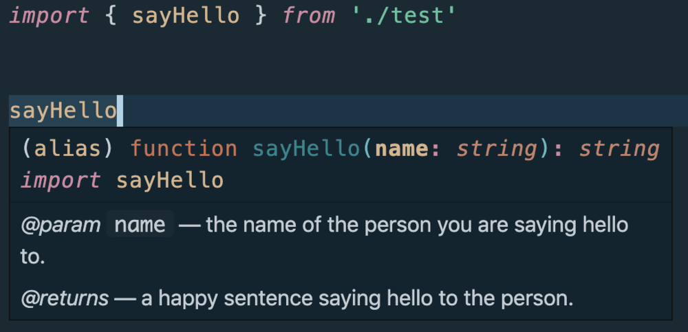The image size is (688, 332).
Task: Click the name code badge after @param
Action: tap(140, 225)
